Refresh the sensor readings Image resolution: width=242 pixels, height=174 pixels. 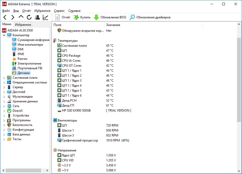pyautogui.click(x=29, y=17)
